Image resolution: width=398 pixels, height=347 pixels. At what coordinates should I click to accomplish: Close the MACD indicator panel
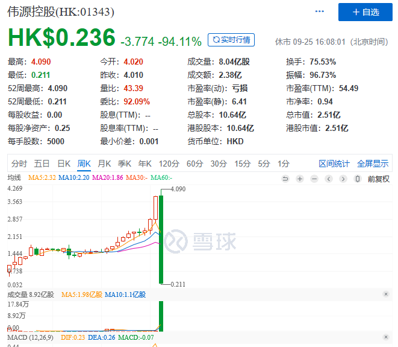pos(386,337)
